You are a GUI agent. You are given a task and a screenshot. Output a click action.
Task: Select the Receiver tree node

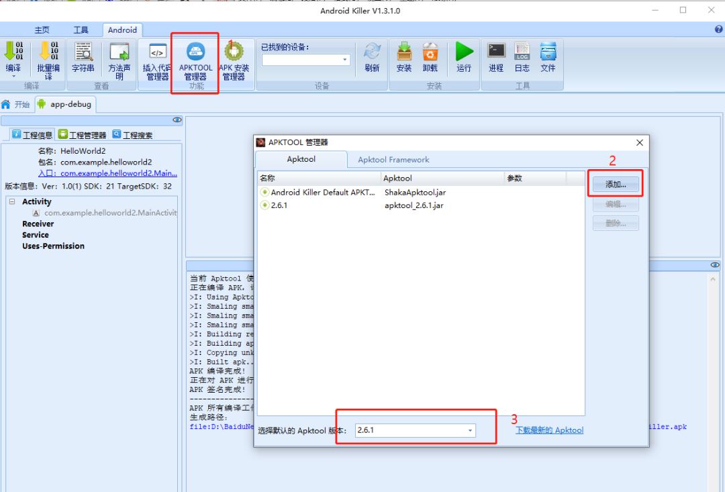38,224
